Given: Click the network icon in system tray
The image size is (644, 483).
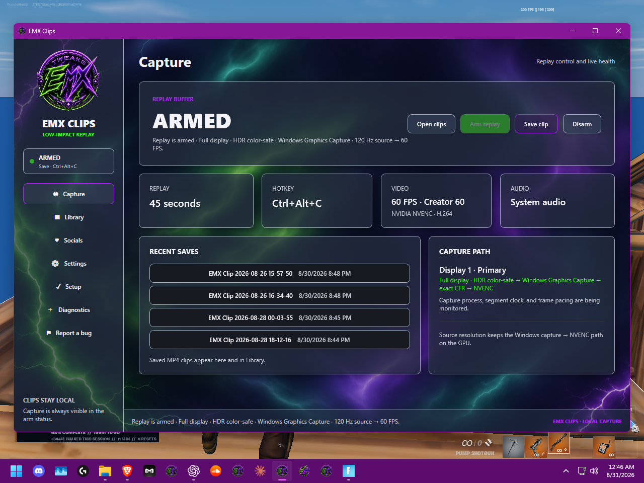Looking at the screenshot, I should pos(582,471).
